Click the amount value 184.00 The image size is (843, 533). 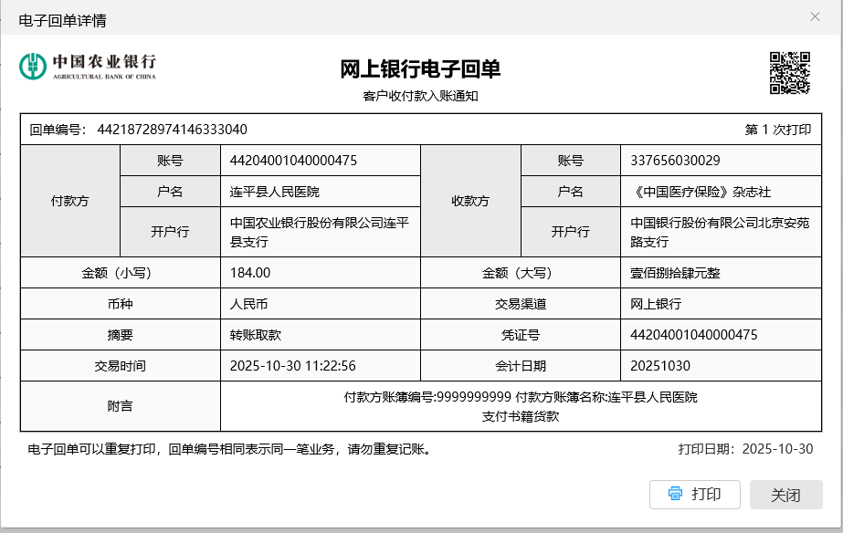[x=250, y=273]
